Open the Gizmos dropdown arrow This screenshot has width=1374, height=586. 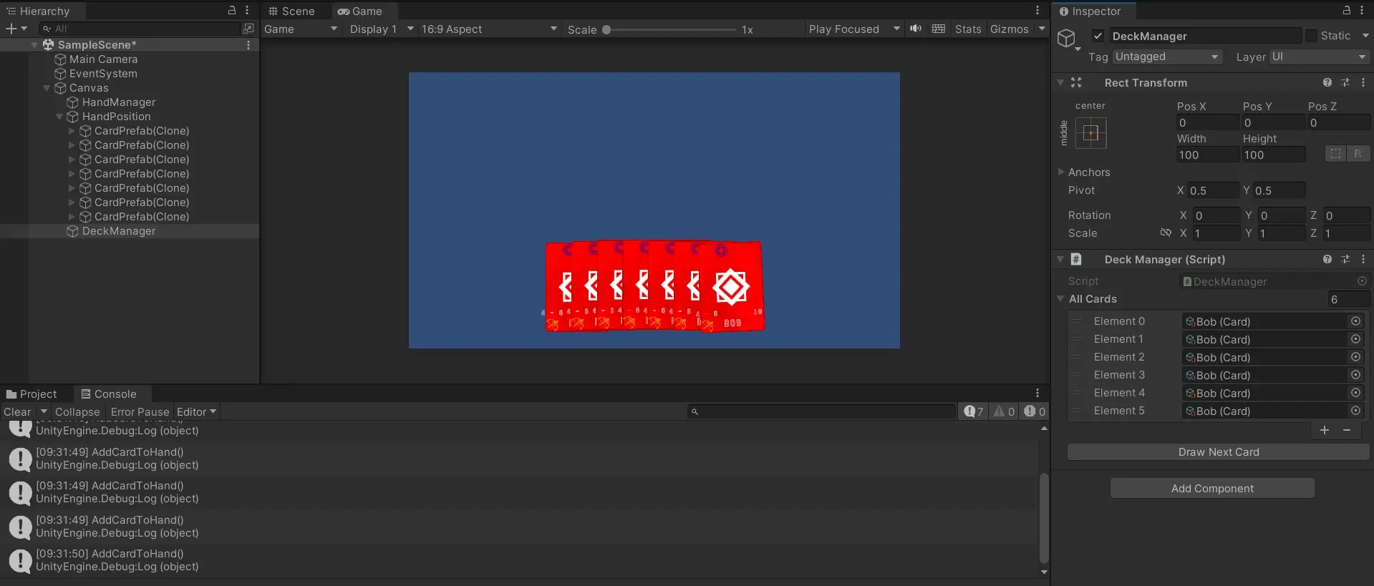pyautogui.click(x=1042, y=29)
